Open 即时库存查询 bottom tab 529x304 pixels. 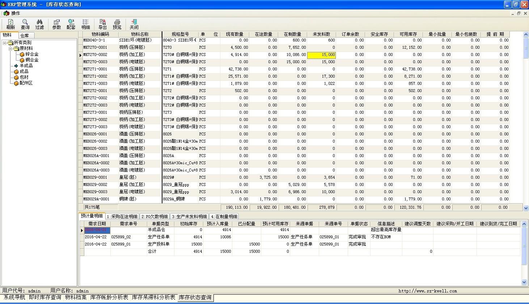45,298
